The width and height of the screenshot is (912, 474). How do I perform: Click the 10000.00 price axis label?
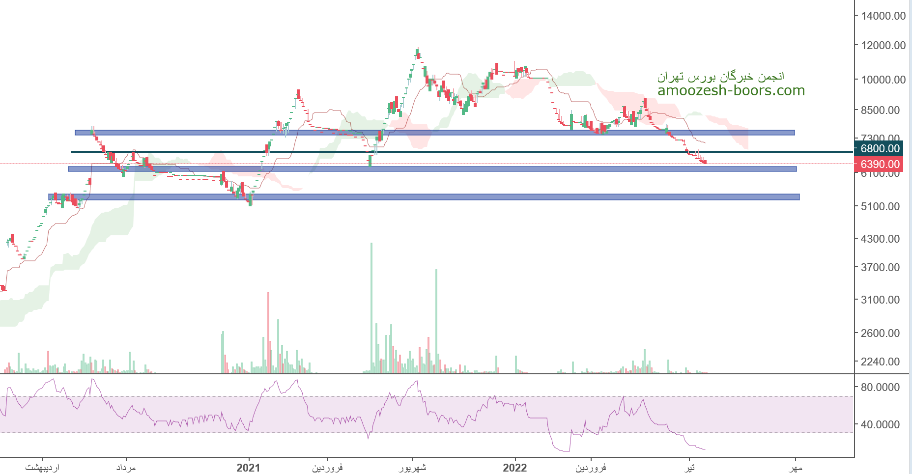click(883, 80)
